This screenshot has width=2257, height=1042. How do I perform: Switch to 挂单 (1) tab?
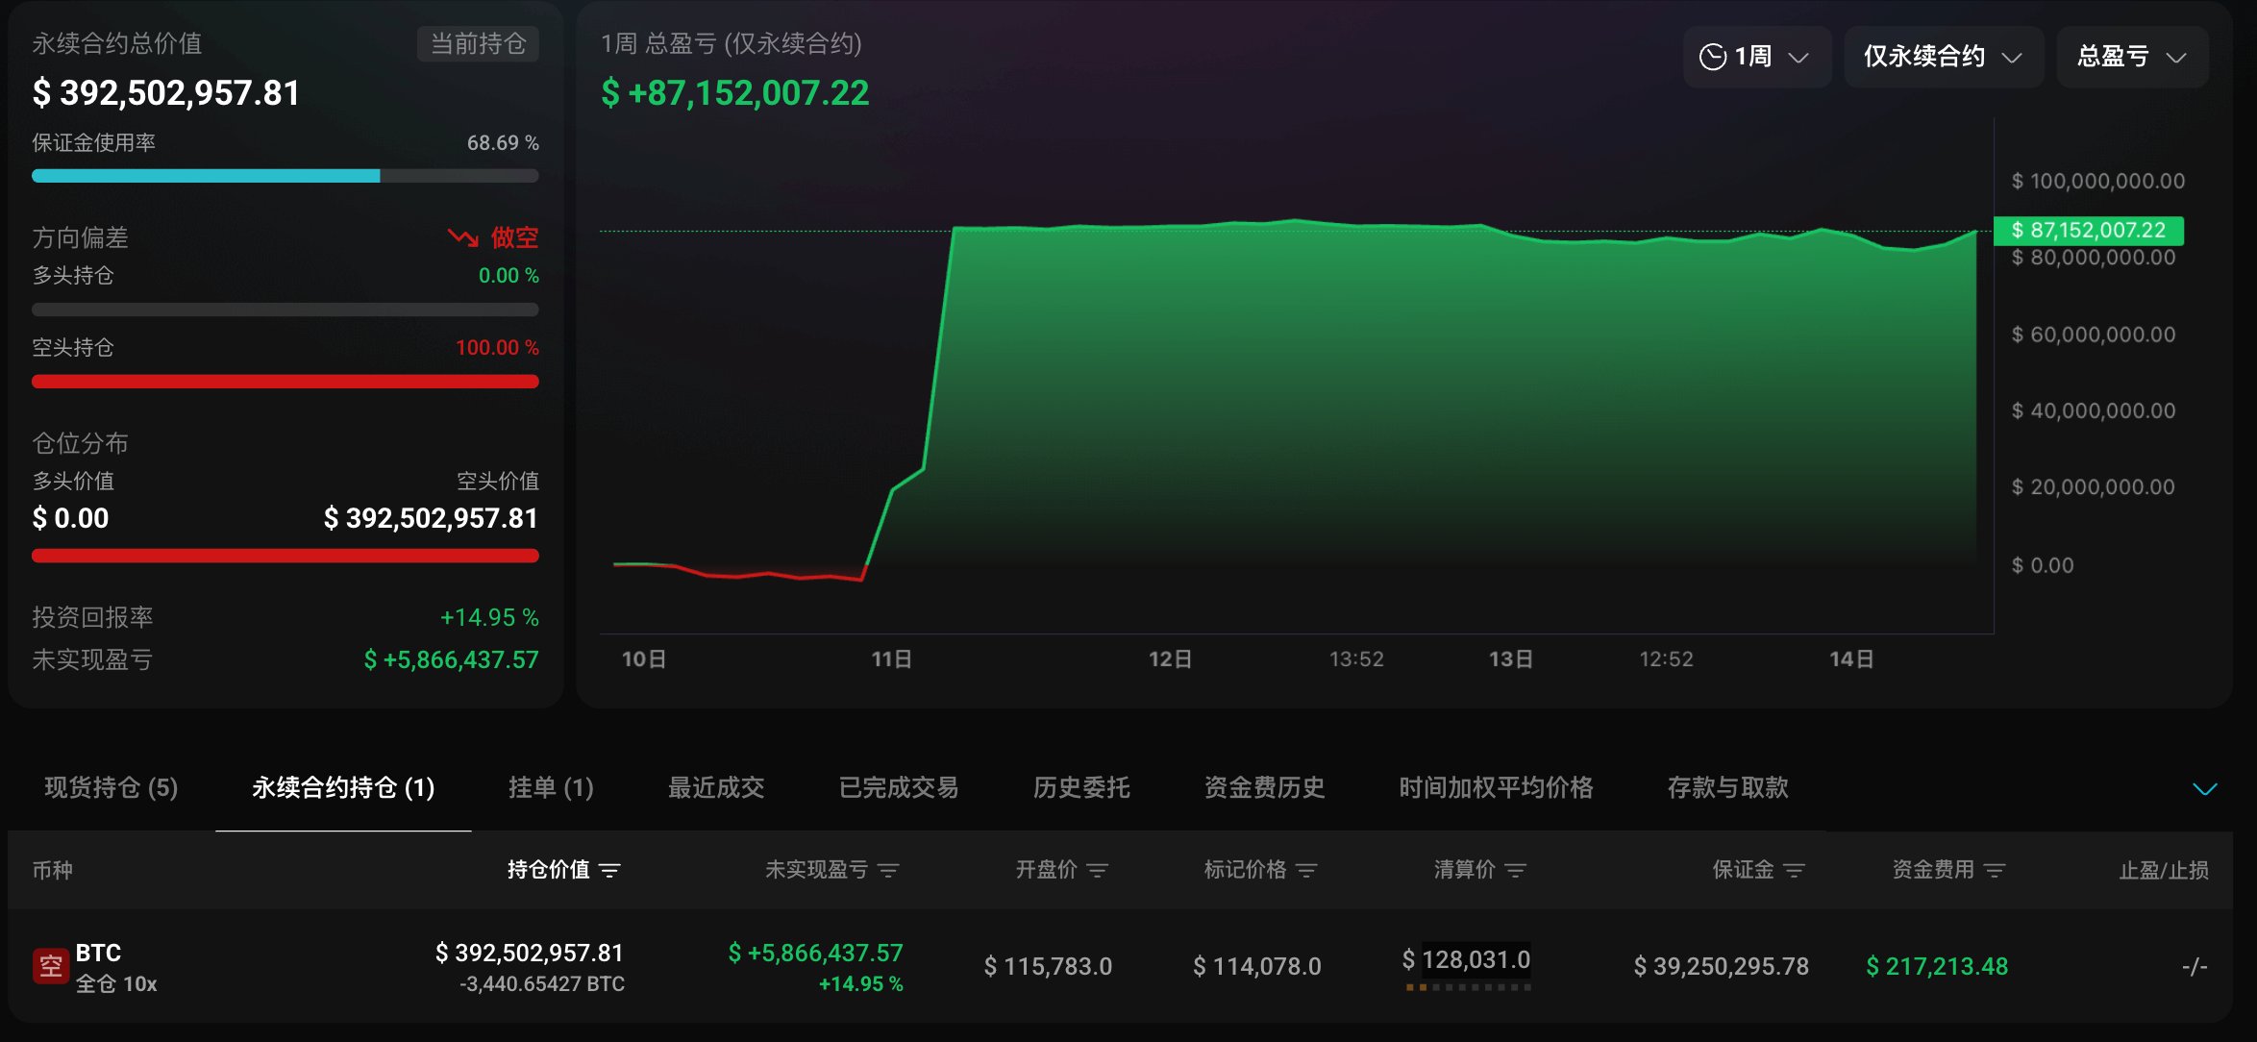click(x=551, y=788)
